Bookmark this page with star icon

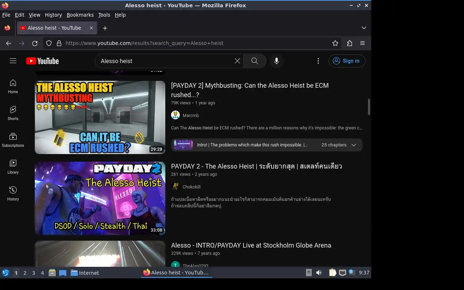point(335,43)
